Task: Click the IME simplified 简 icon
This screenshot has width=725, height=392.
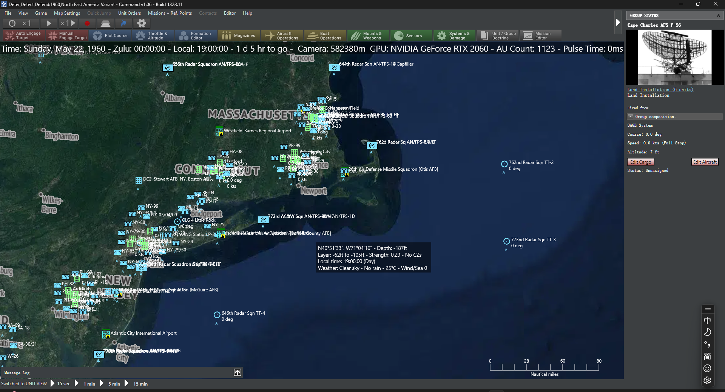Action: [x=707, y=357]
